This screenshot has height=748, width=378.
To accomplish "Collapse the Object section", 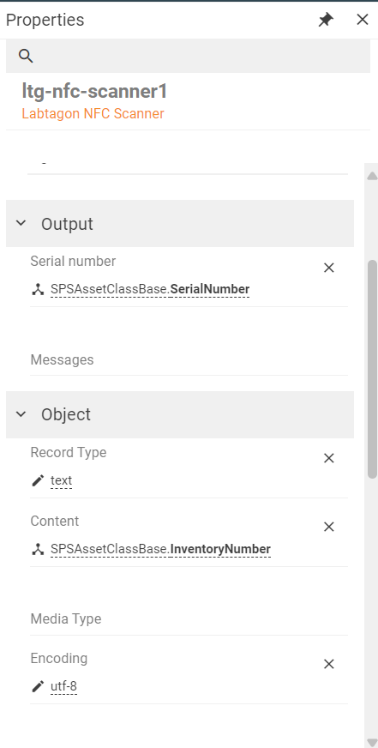I will pos(21,414).
